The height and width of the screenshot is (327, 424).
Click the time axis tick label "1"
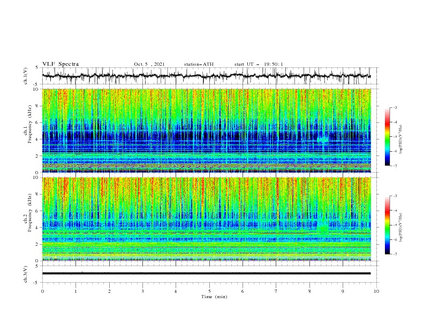[x=75, y=291]
